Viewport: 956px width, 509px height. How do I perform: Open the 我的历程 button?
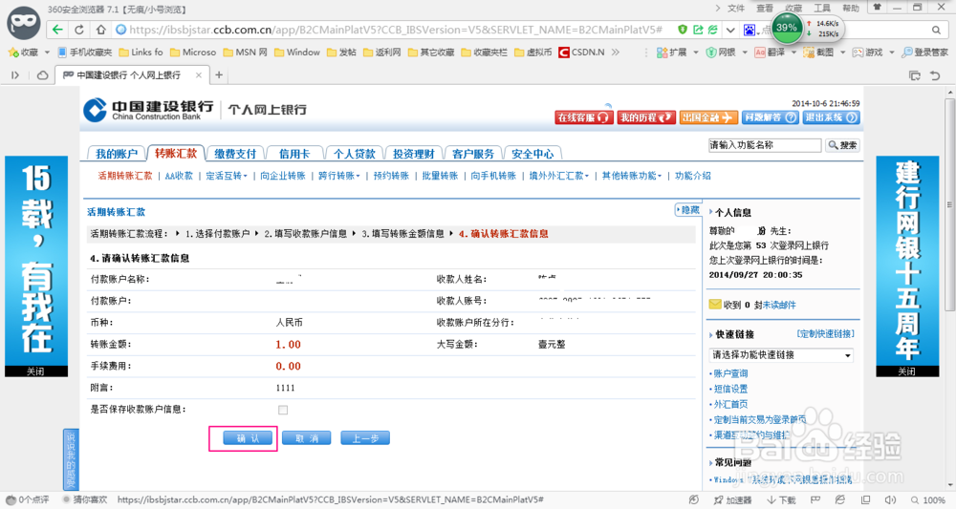[x=646, y=117]
